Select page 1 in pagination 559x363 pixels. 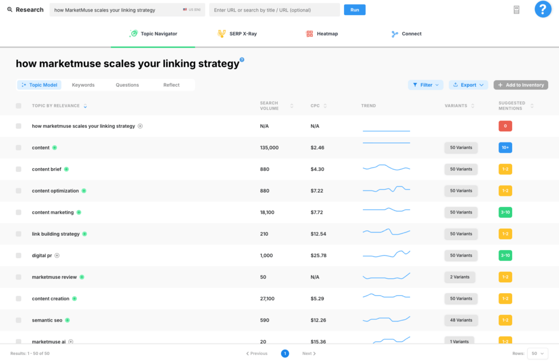285,353
